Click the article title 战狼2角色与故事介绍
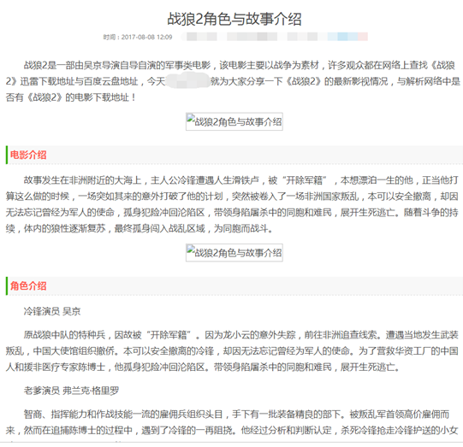This screenshot has width=463, height=447. (234, 19)
